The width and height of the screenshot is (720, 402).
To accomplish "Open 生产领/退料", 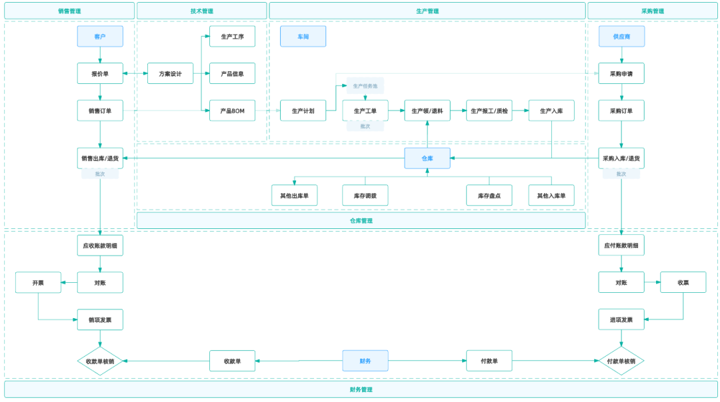I will click(x=427, y=110).
